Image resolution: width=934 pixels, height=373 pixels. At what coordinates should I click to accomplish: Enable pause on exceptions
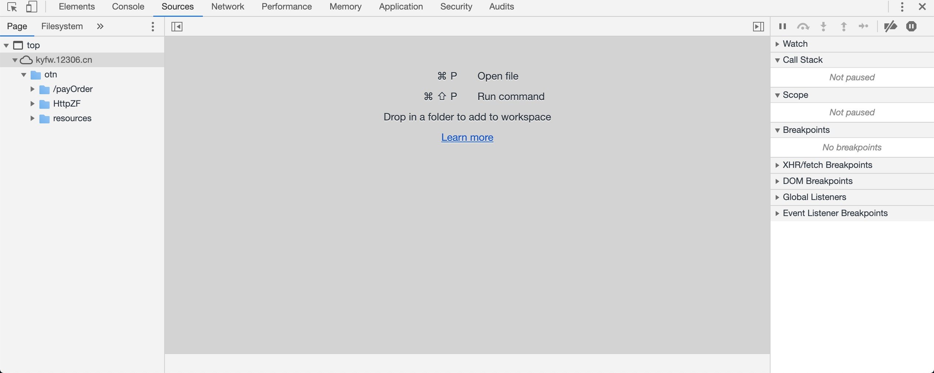(911, 26)
